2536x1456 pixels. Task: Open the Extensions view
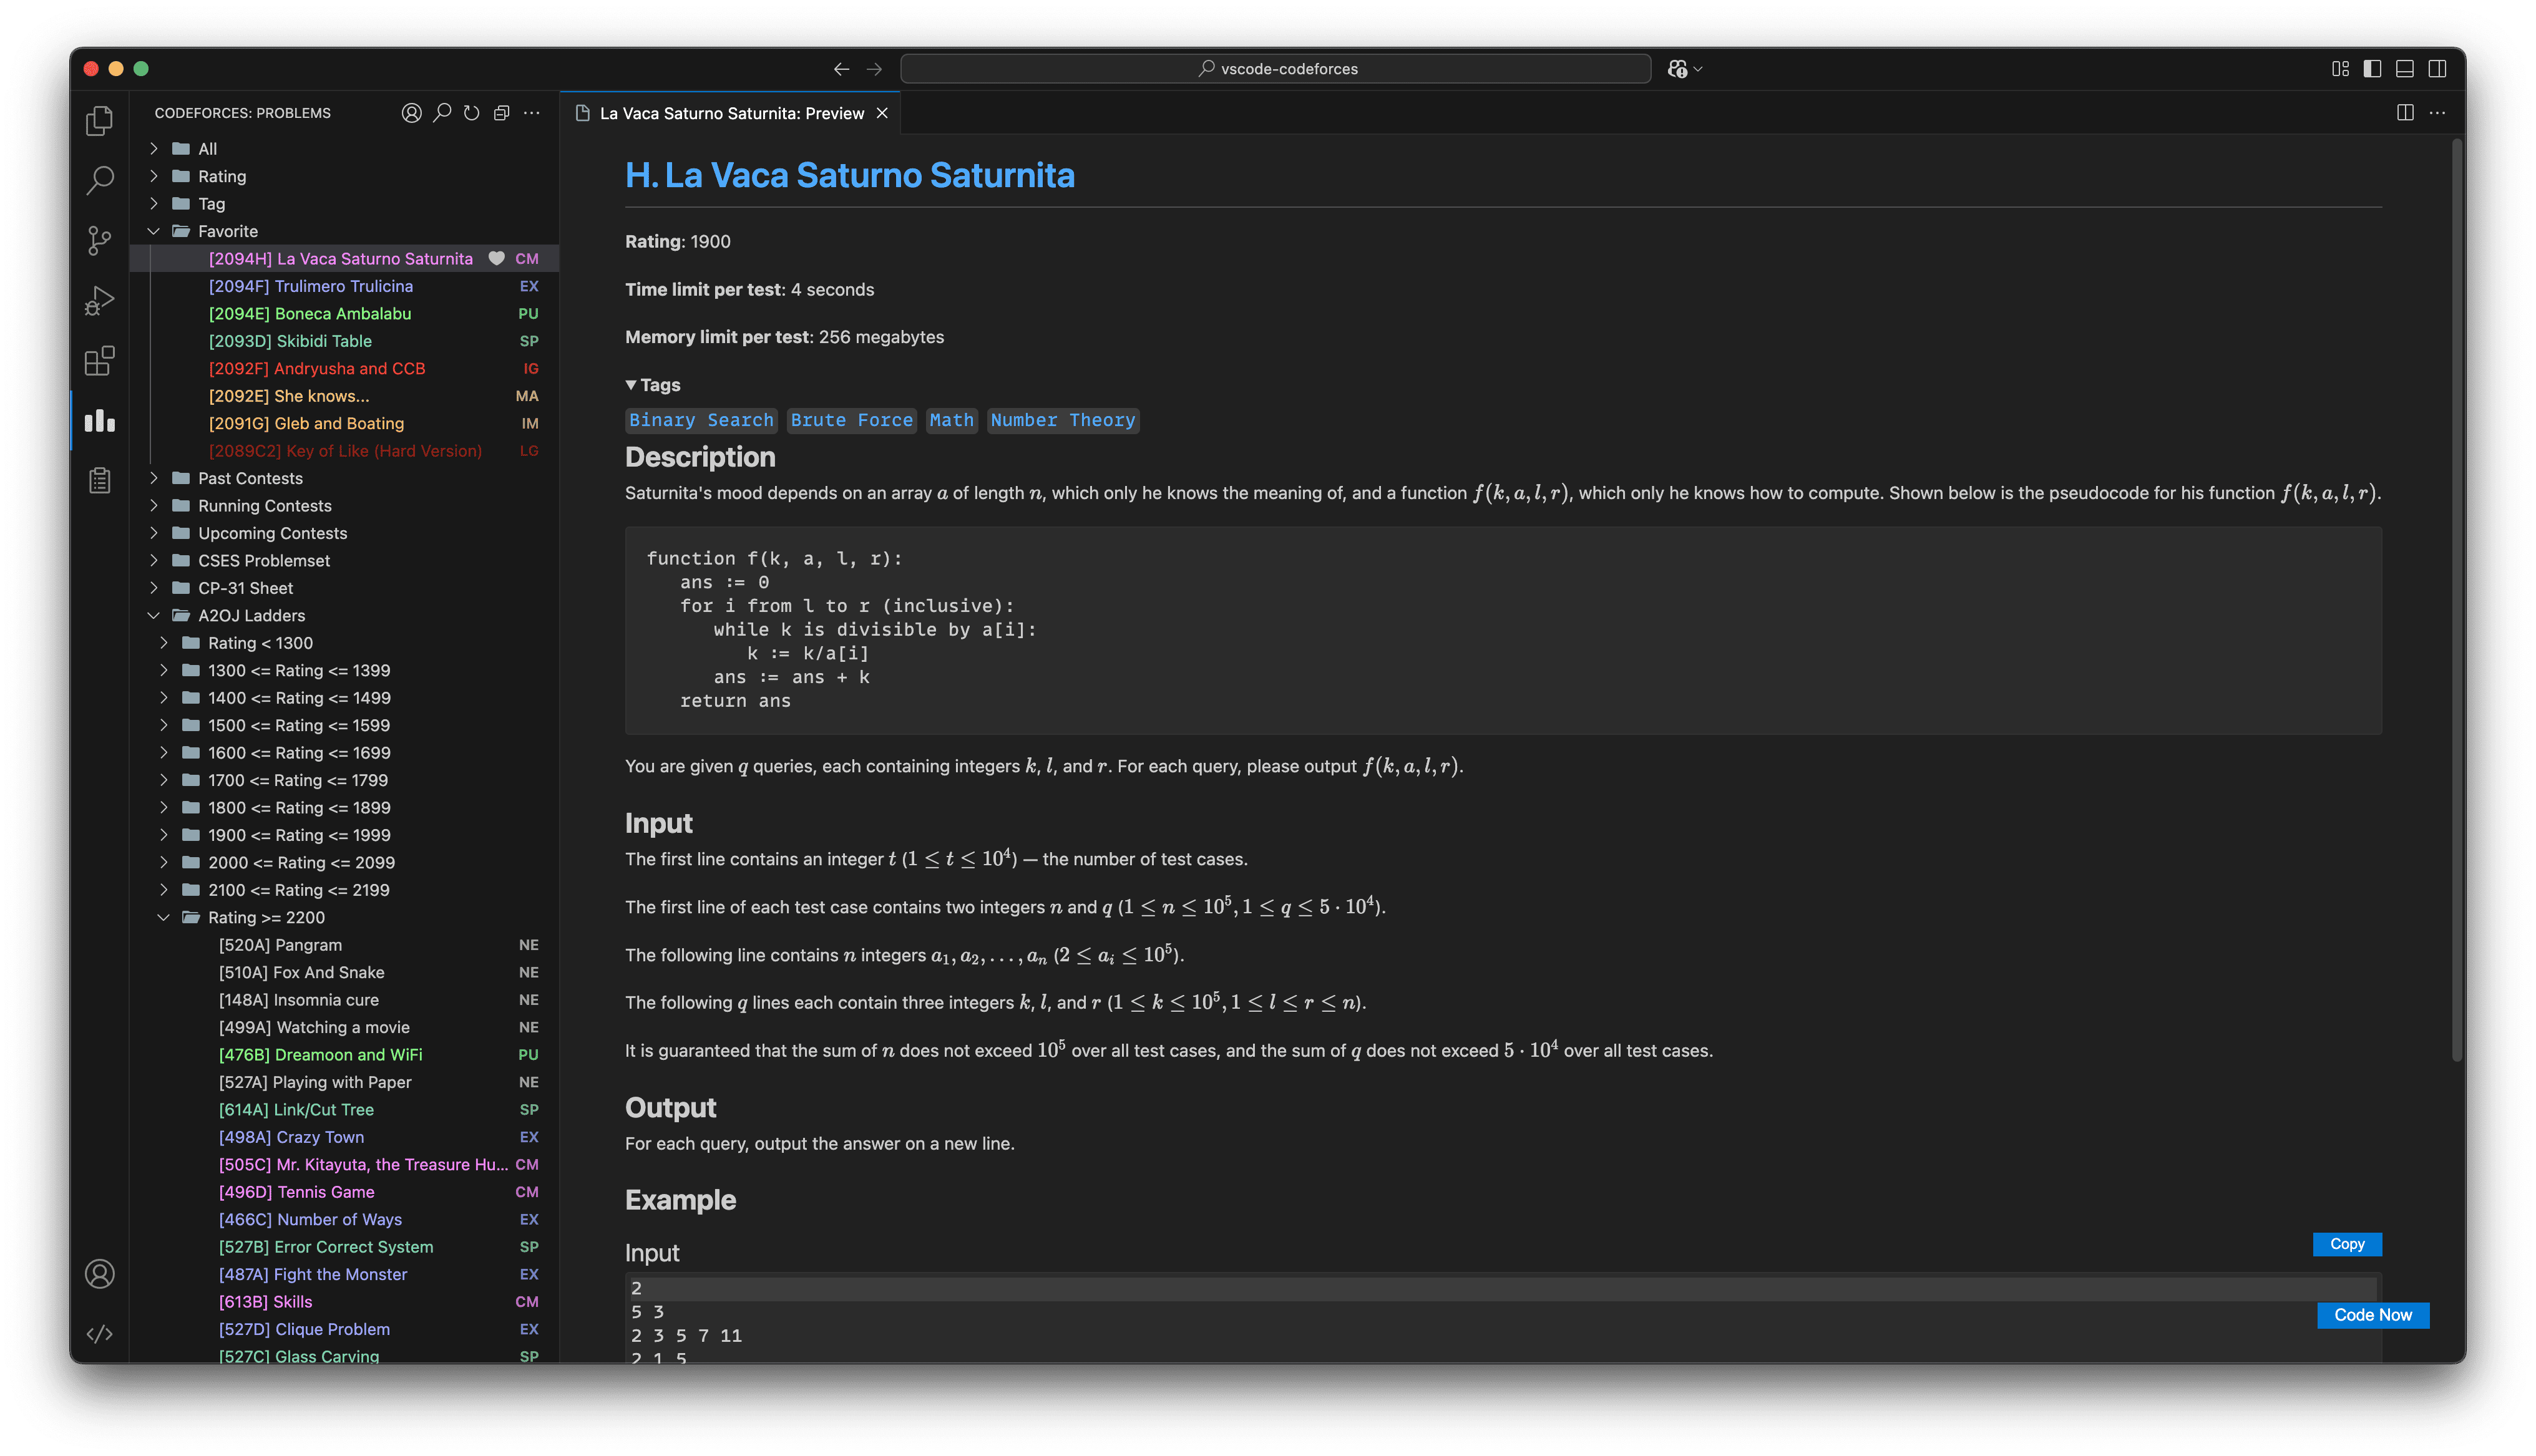99,361
